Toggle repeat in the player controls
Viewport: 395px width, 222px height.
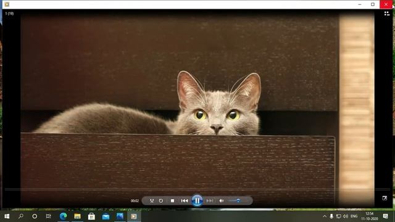pyautogui.click(x=161, y=200)
